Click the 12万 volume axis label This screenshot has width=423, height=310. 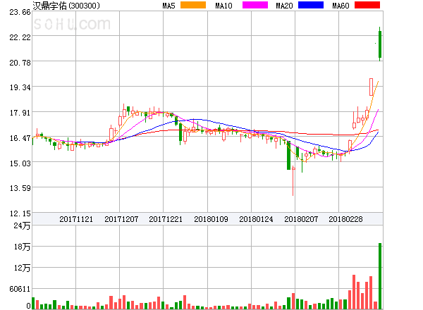point(22,268)
